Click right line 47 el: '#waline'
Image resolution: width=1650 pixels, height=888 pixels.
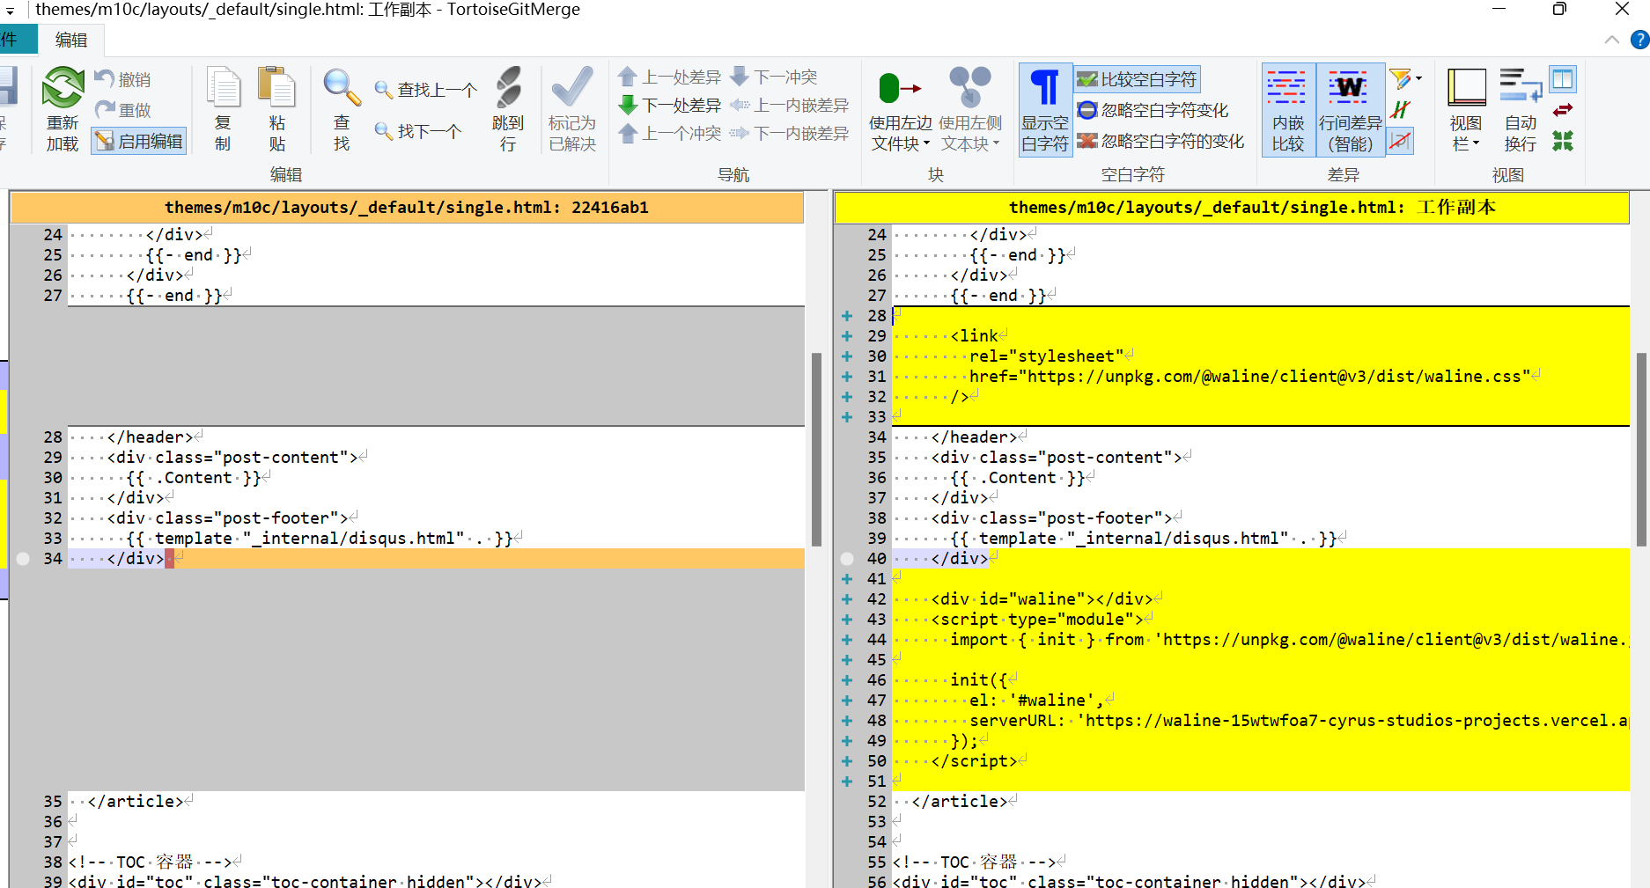coord(1036,700)
